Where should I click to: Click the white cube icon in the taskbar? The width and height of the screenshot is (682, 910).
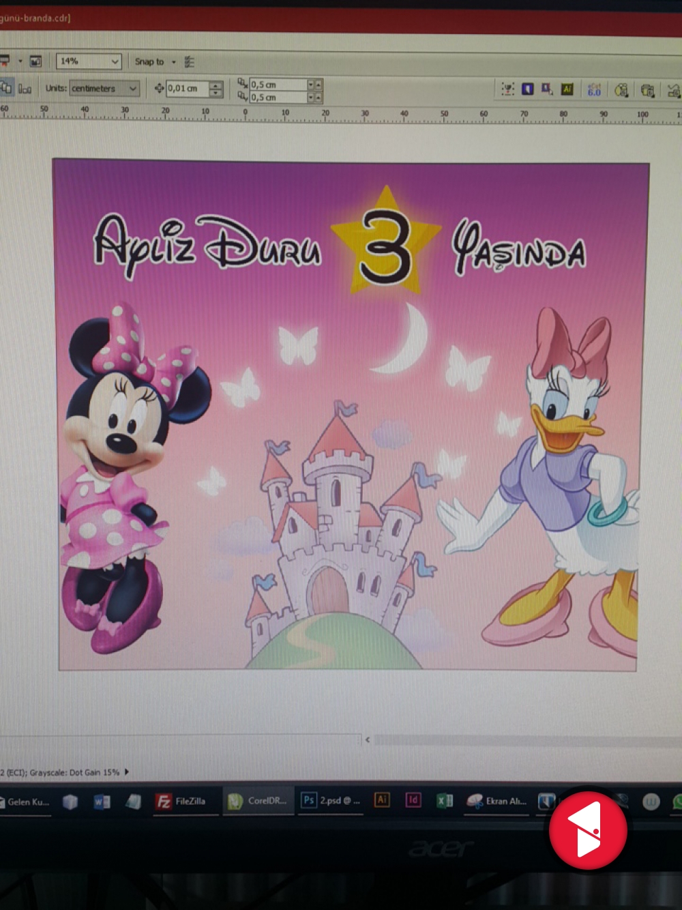pyautogui.click(x=70, y=802)
